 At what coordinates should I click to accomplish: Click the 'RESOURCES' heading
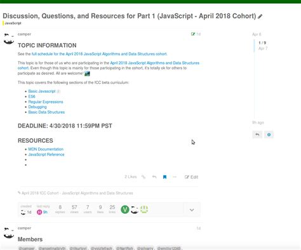coord(36,141)
